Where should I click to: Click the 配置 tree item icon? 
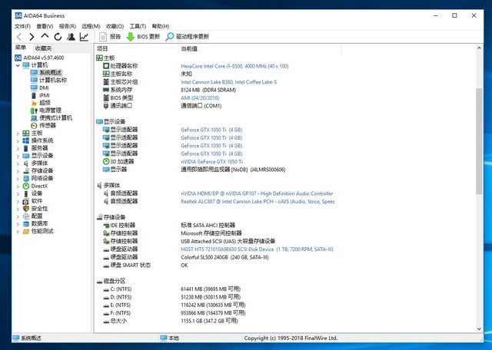coord(26,216)
